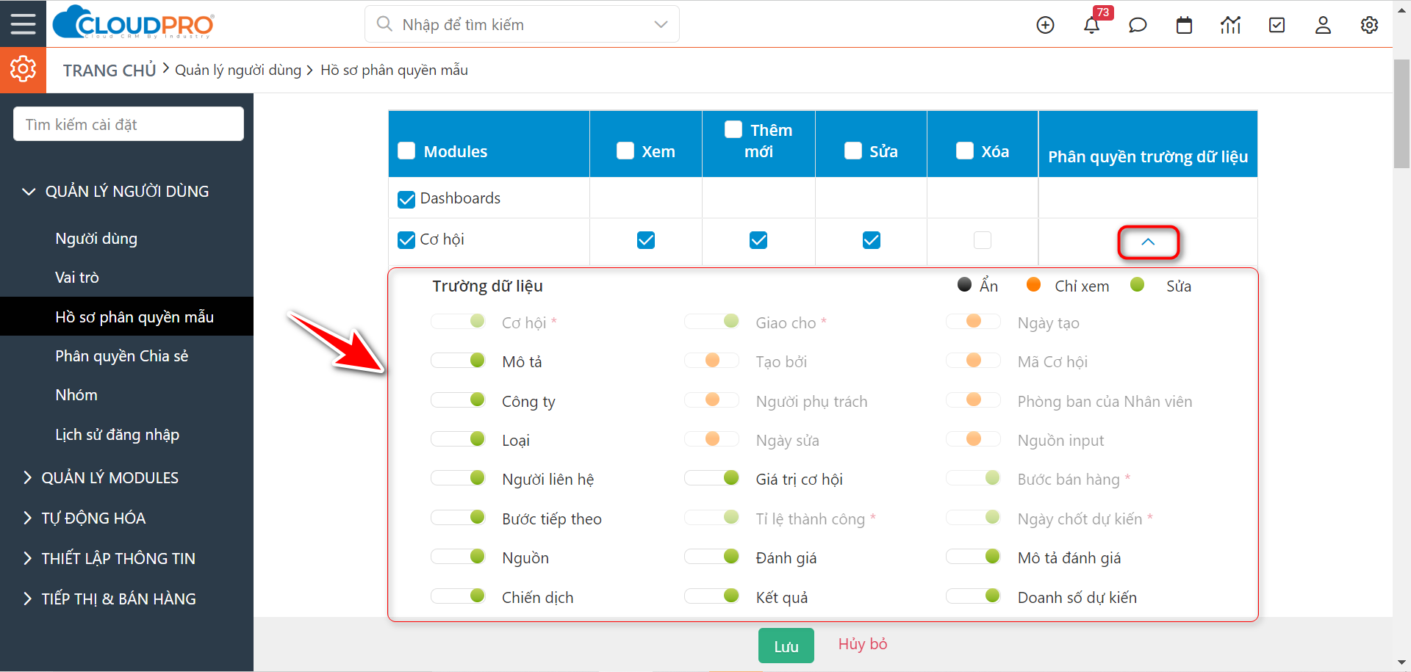Open the reports chart icon
This screenshot has height=672, width=1411.
(x=1230, y=25)
